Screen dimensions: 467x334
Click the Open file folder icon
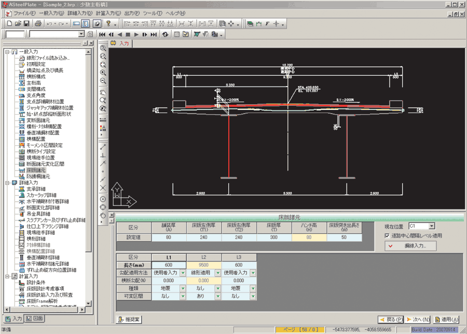[x=18, y=23]
